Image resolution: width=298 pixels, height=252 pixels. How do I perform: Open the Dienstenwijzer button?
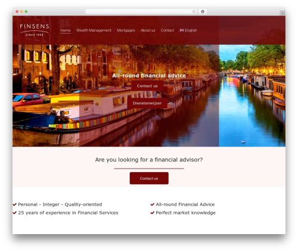click(147, 103)
